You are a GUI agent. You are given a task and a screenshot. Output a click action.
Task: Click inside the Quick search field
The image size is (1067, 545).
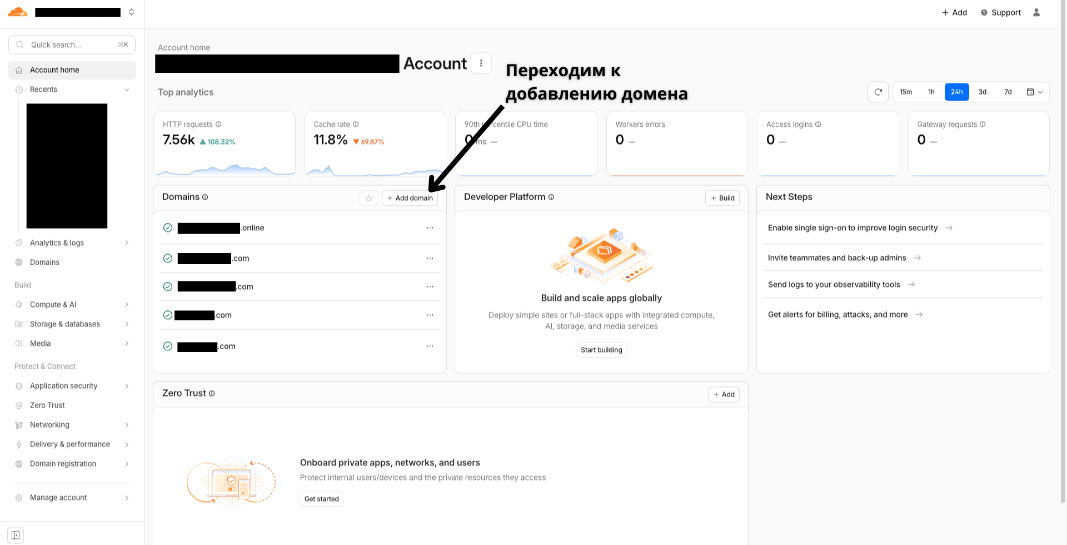pos(72,44)
